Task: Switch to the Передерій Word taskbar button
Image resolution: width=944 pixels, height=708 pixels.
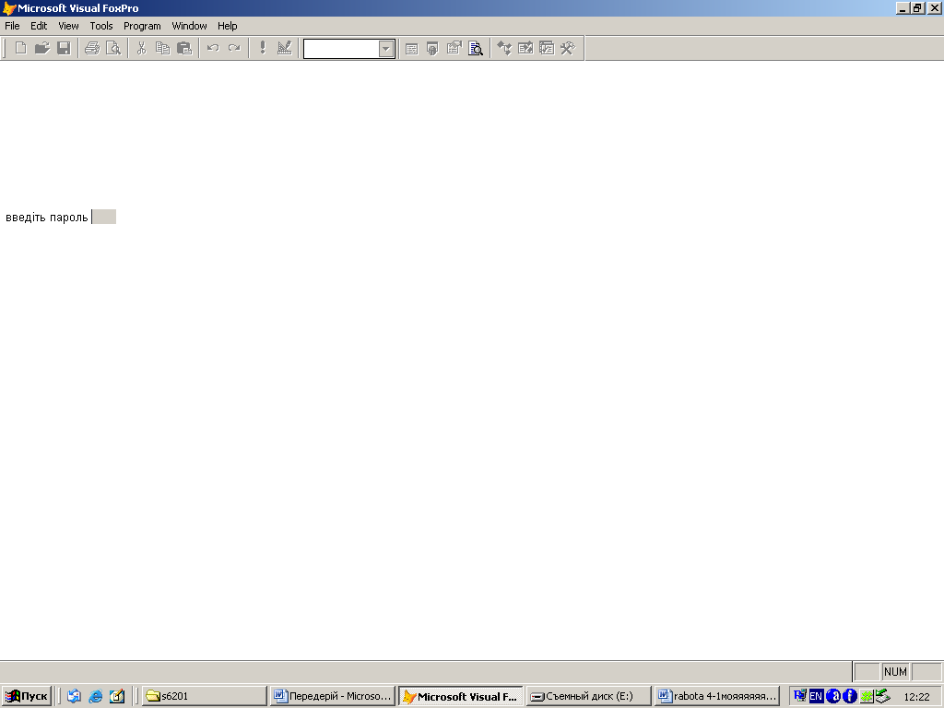Action: pyautogui.click(x=332, y=697)
